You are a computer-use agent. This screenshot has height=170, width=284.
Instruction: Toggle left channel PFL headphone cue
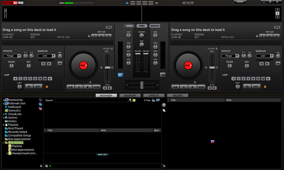(120, 75)
